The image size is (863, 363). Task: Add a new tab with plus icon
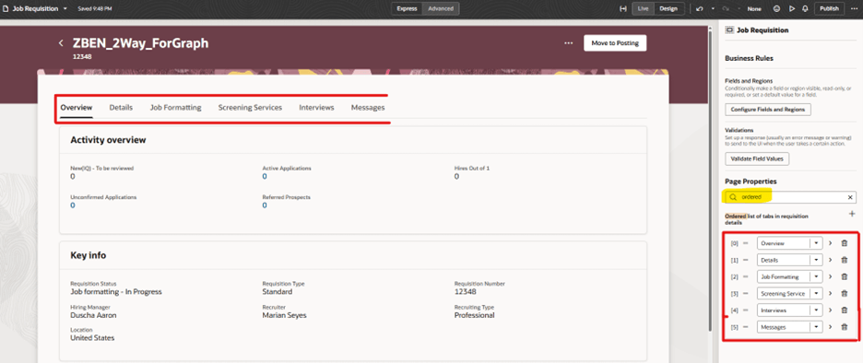tap(852, 214)
